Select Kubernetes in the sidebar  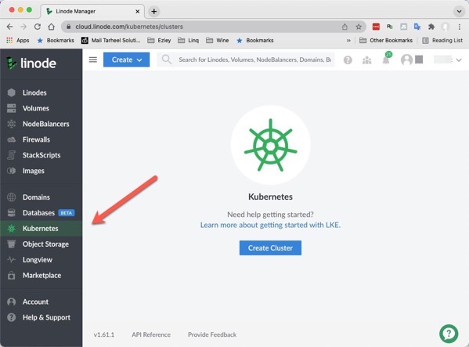pos(41,229)
